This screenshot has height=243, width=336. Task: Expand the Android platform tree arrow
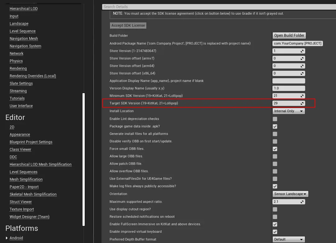tap(7, 238)
